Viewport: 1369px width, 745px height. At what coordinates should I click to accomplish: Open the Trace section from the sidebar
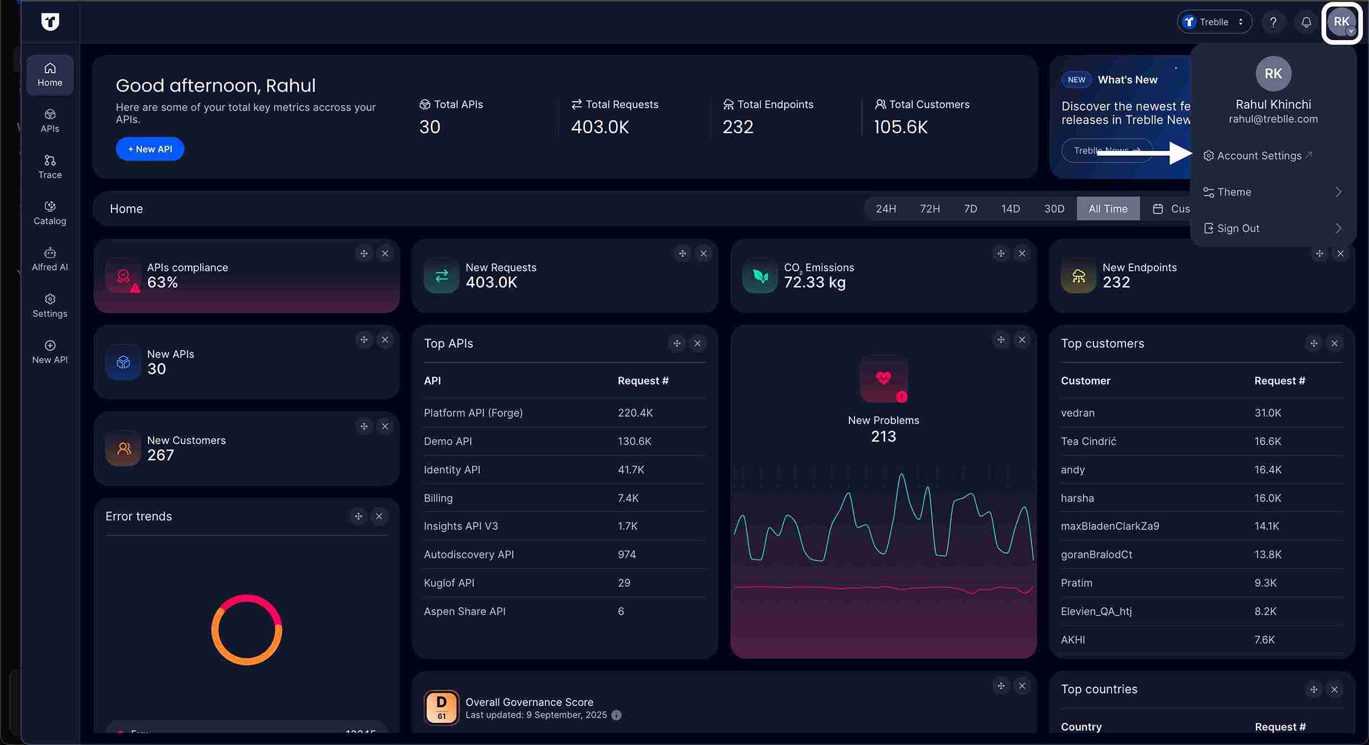tap(49, 166)
